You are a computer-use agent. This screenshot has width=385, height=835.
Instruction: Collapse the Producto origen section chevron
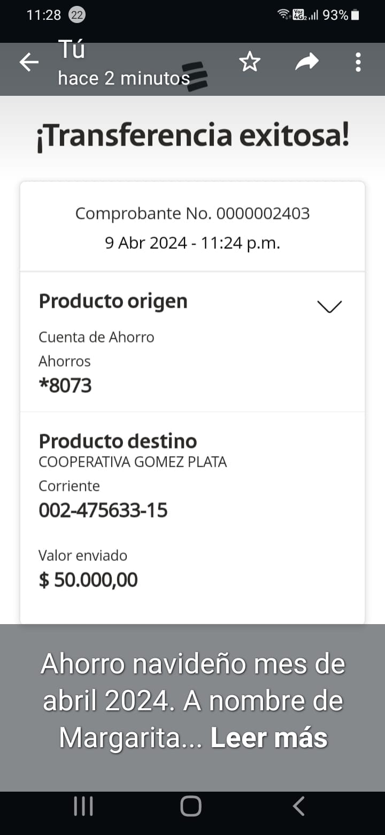(329, 306)
